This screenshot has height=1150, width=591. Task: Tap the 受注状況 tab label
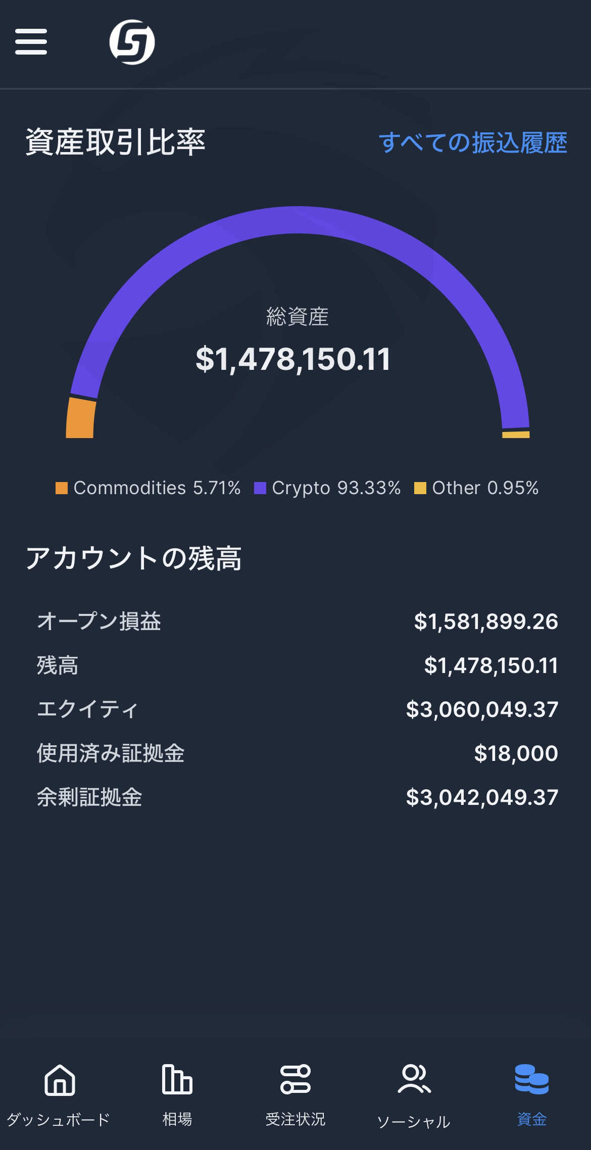[x=295, y=1120]
